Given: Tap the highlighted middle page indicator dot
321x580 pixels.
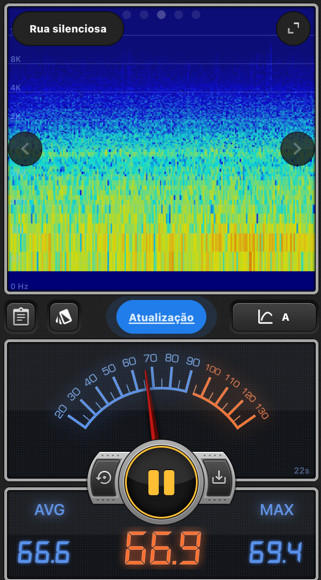Looking at the screenshot, I should [161, 15].
